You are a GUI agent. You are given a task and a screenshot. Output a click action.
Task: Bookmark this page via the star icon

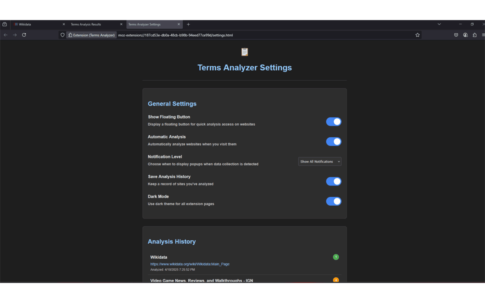pos(418,35)
